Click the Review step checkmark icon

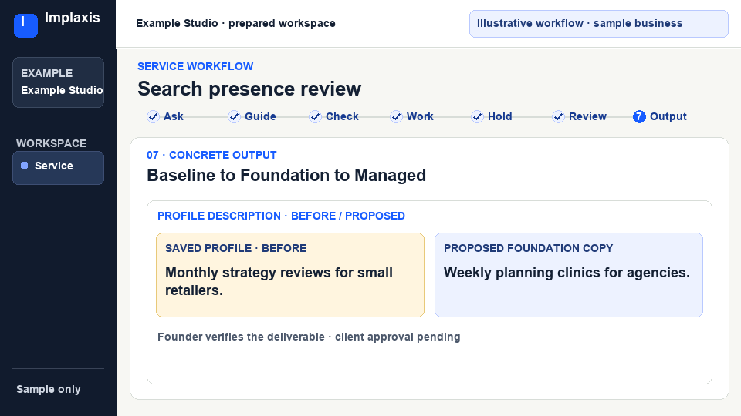pos(558,116)
